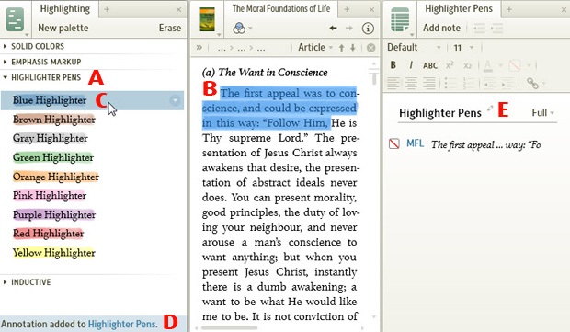Image resolution: width=570 pixels, height=332 pixels.
Task: Click the pencil icon to rename the note file
Action: click(x=490, y=108)
